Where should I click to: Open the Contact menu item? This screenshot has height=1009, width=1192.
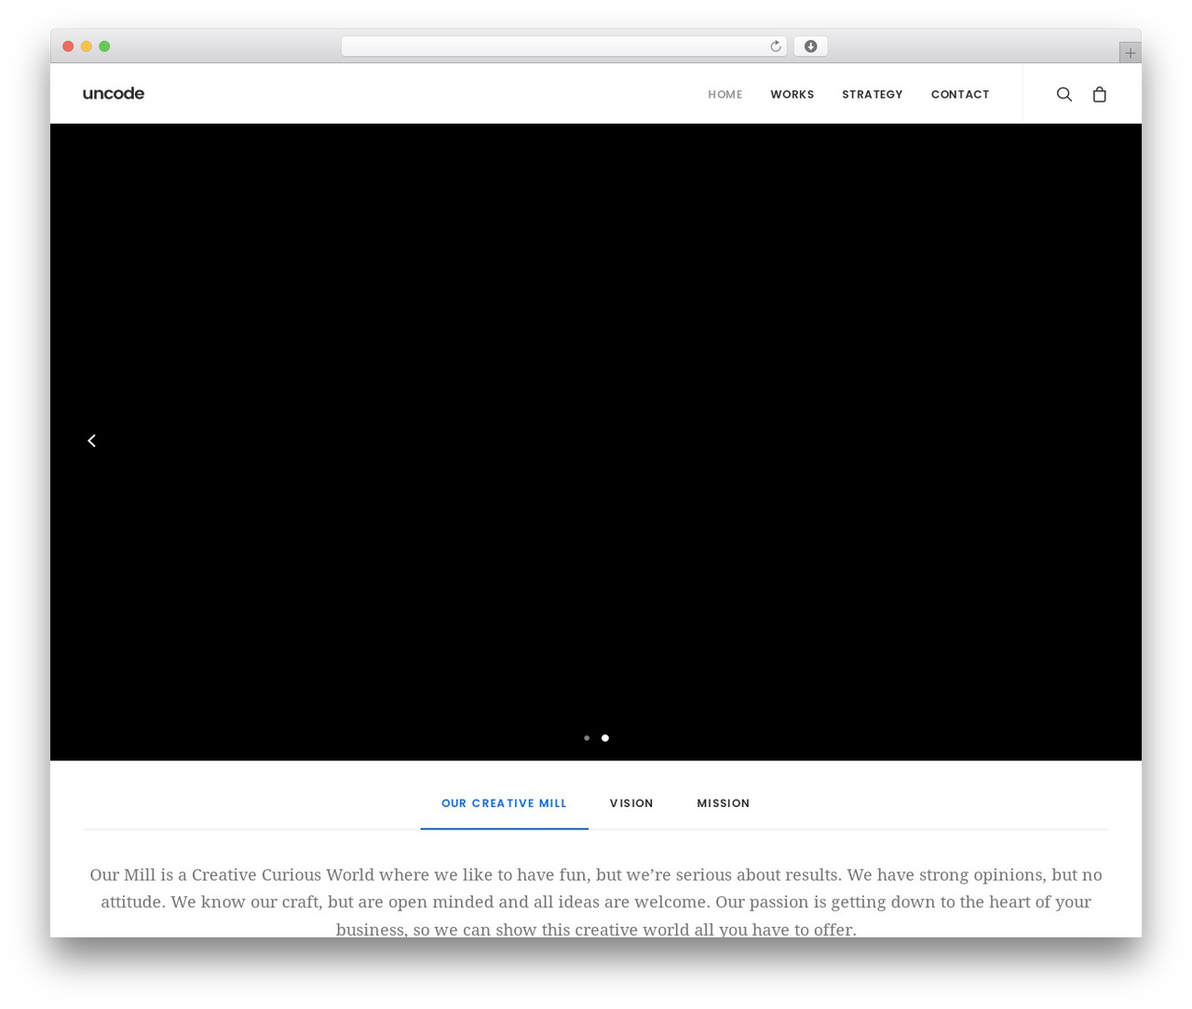coord(960,94)
